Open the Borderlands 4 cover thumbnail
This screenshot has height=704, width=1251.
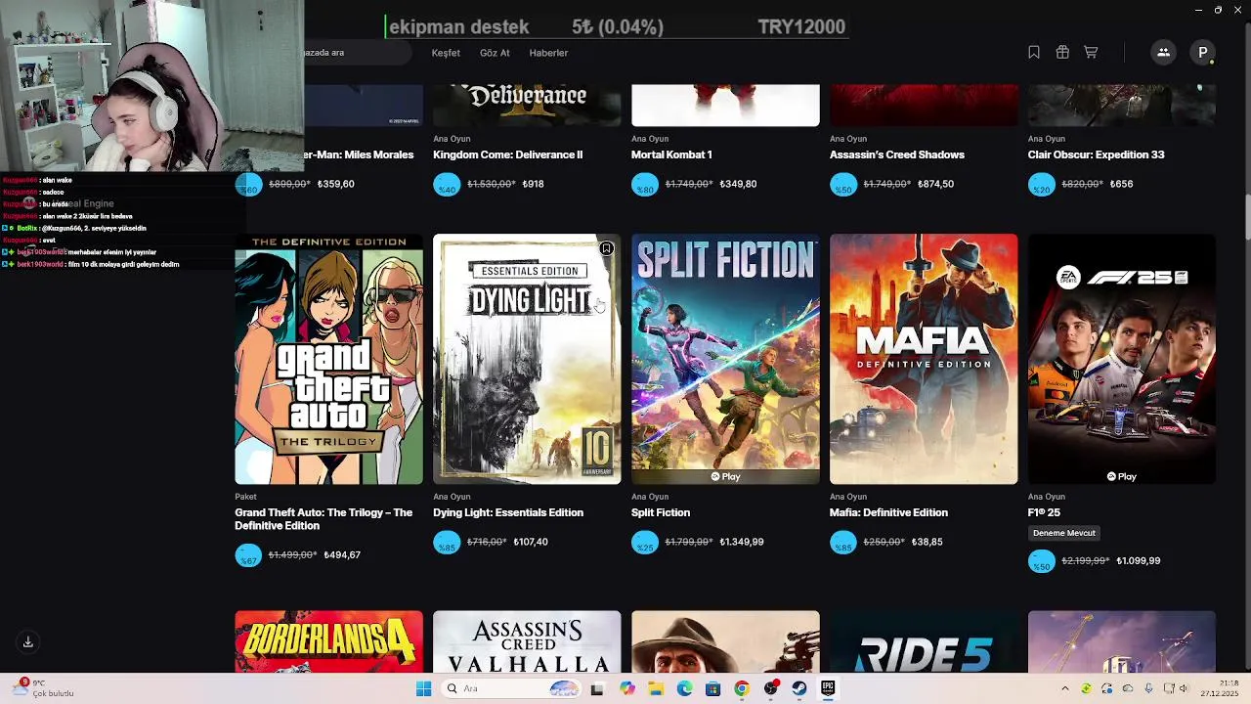328,641
